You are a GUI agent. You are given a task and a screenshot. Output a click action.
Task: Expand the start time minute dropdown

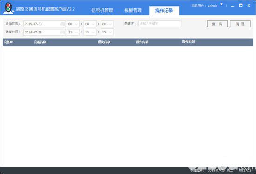coord(90,24)
